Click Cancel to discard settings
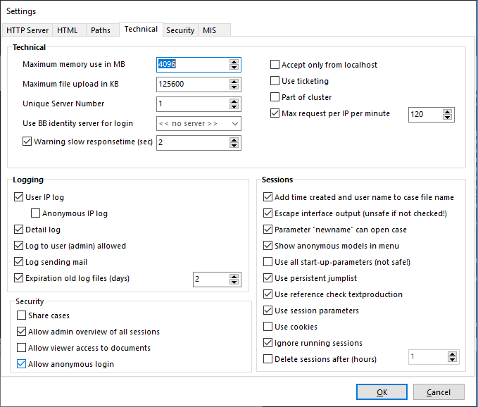Screen dimensions: 478x407 (439, 392)
